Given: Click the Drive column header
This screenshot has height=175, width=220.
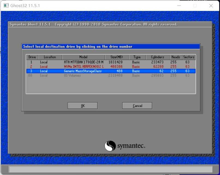Looking at the screenshot, I should pos(32,57).
